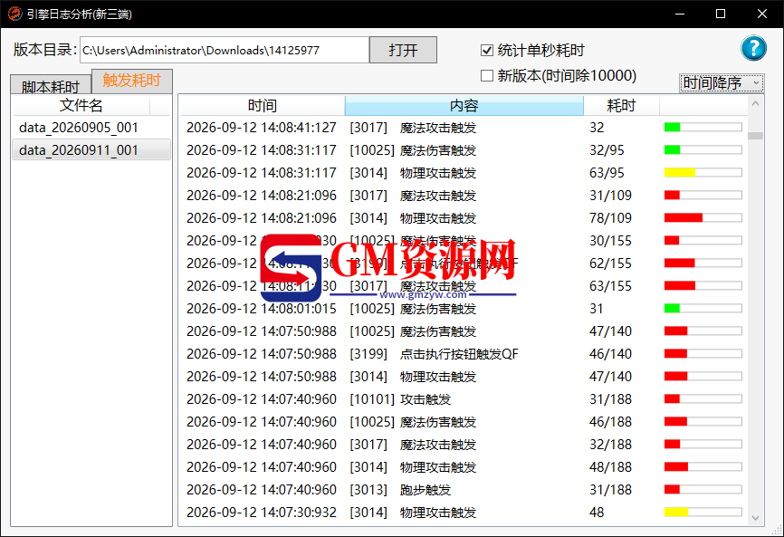Click the 48/188 duration value
This screenshot has width=784, height=537.
610,467
